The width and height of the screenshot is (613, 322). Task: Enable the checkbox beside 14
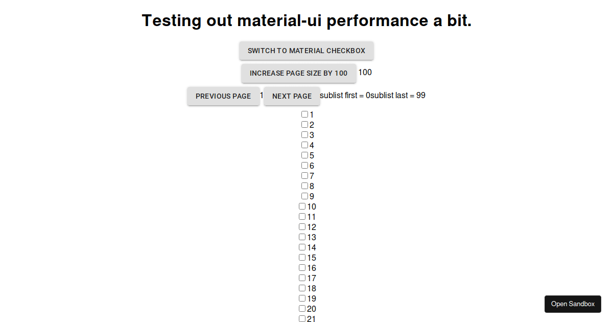click(302, 247)
